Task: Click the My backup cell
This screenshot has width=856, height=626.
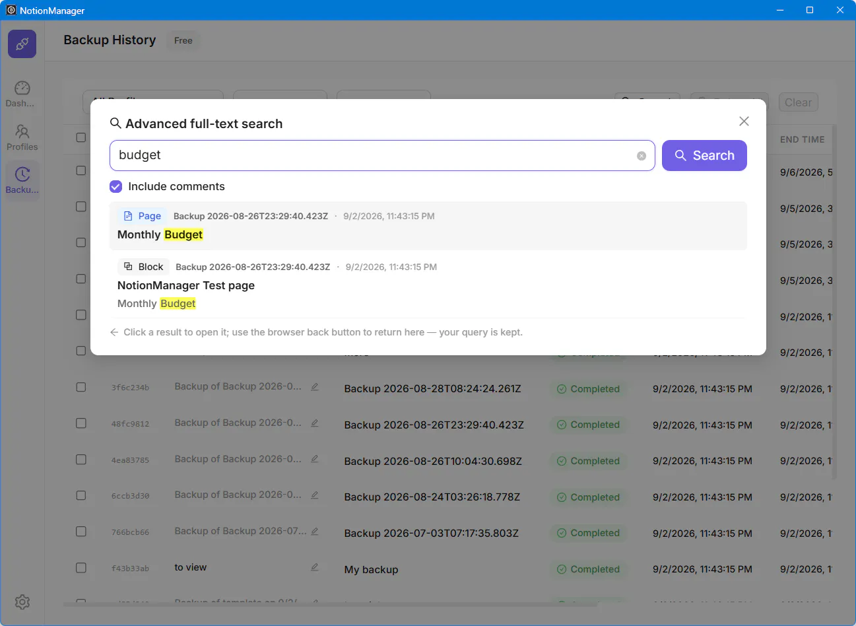Action: [x=371, y=569]
